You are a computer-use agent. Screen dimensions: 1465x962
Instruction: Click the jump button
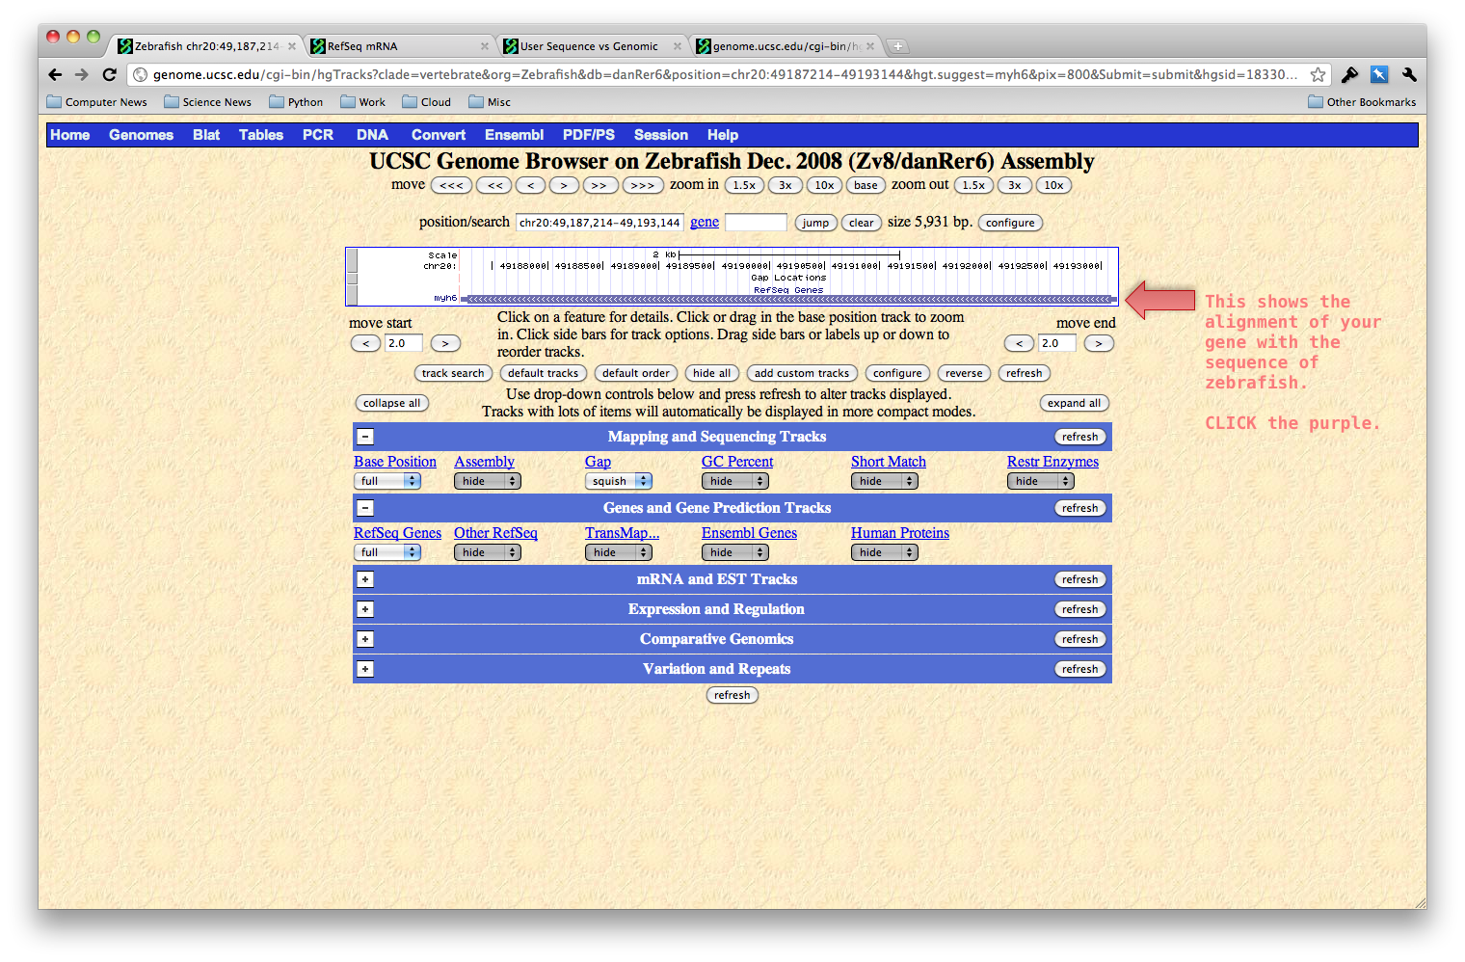pyautogui.click(x=815, y=223)
